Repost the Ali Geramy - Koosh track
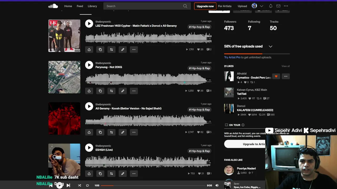 click(111, 132)
